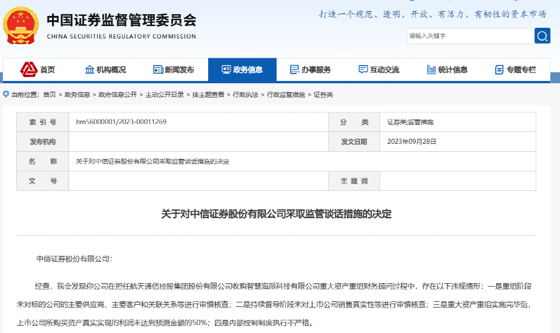Go to 政府信息公开 in the breadcrumb

pos(118,95)
